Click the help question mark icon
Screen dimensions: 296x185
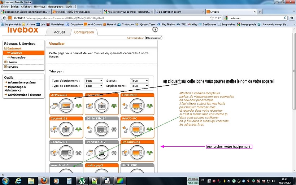tap(155, 30)
